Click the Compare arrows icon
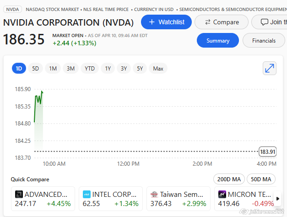Screen dimensions: 287x217 click(208, 22)
